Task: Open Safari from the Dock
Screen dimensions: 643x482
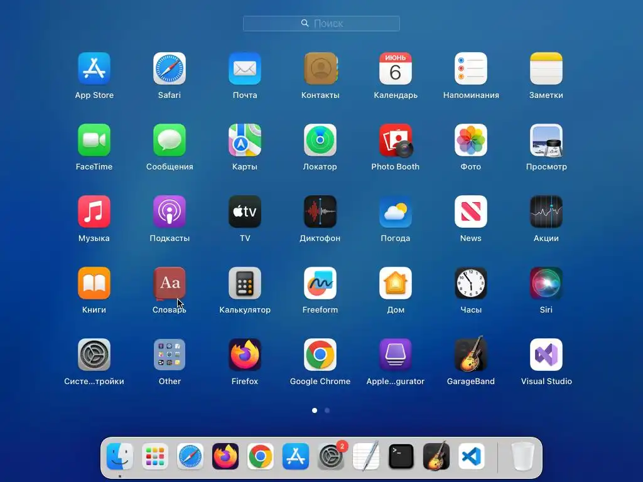Action: 190,456
